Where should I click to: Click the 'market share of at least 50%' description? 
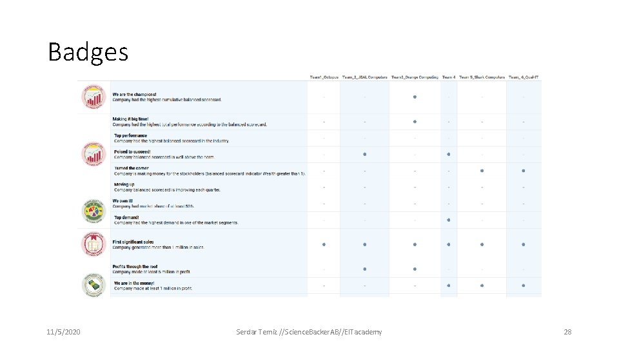point(153,206)
